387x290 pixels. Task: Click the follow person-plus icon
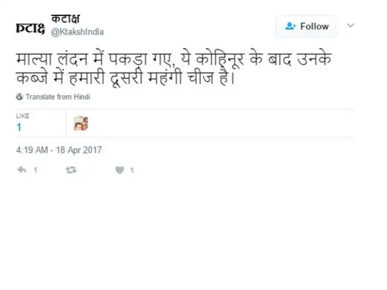point(290,26)
